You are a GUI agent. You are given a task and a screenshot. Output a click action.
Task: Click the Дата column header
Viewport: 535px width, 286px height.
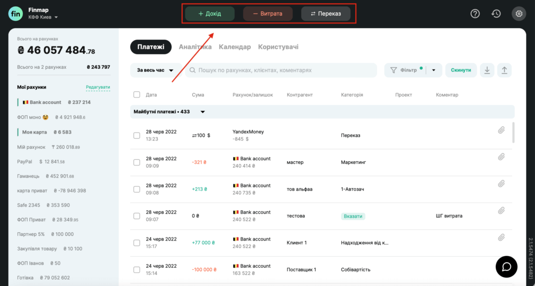151,95
